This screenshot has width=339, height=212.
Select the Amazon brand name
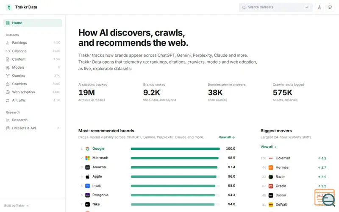pyautogui.click(x=99, y=167)
